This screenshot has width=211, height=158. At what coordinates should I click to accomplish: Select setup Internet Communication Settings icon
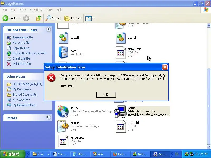(x=63, y=111)
